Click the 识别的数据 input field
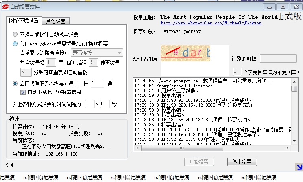The width and height of the screenshot is (303, 182). pos(278,59)
